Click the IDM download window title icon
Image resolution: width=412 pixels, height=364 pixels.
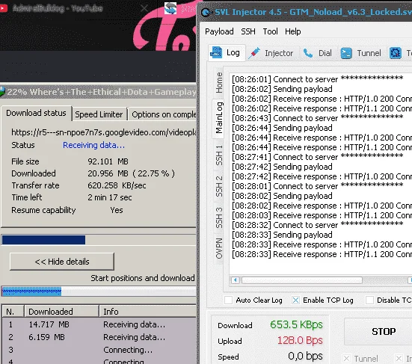pos(2,92)
